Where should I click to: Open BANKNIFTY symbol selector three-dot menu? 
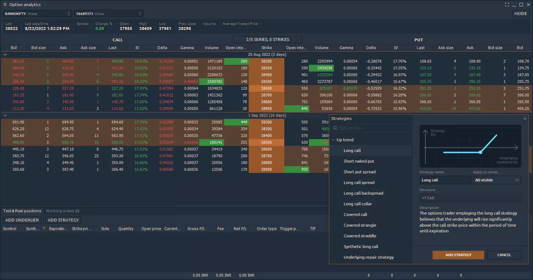click(69, 14)
